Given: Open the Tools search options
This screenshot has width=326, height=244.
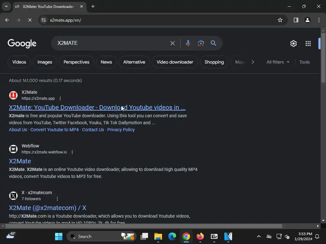Looking at the screenshot, I should click(304, 62).
